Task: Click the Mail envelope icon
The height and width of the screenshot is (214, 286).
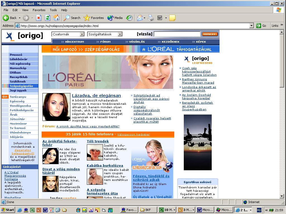Action: tap(140, 18)
